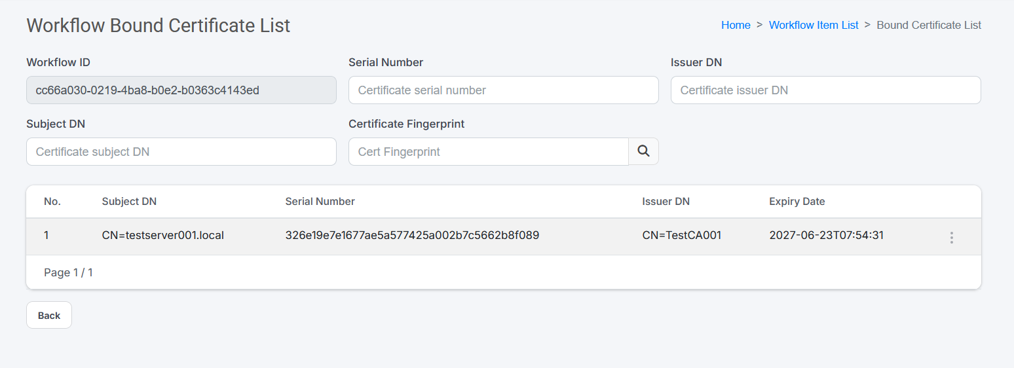Focus the Certificate issuer DN field
This screenshot has height=368, width=1014.
[x=825, y=90]
